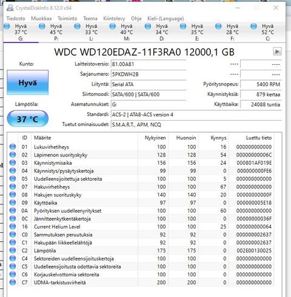Click status orb for Lukuvirheheys attribute
Image resolution: width=291 pixels, height=297 pixels.
click(x=13, y=147)
